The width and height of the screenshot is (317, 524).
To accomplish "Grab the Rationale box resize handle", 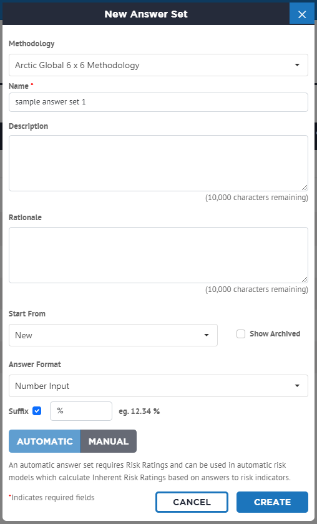I will [305, 280].
